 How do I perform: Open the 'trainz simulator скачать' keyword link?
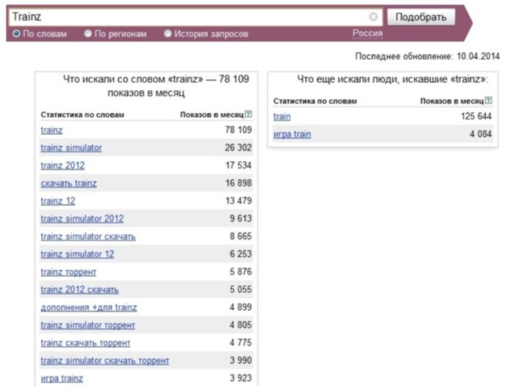click(x=88, y=237)
